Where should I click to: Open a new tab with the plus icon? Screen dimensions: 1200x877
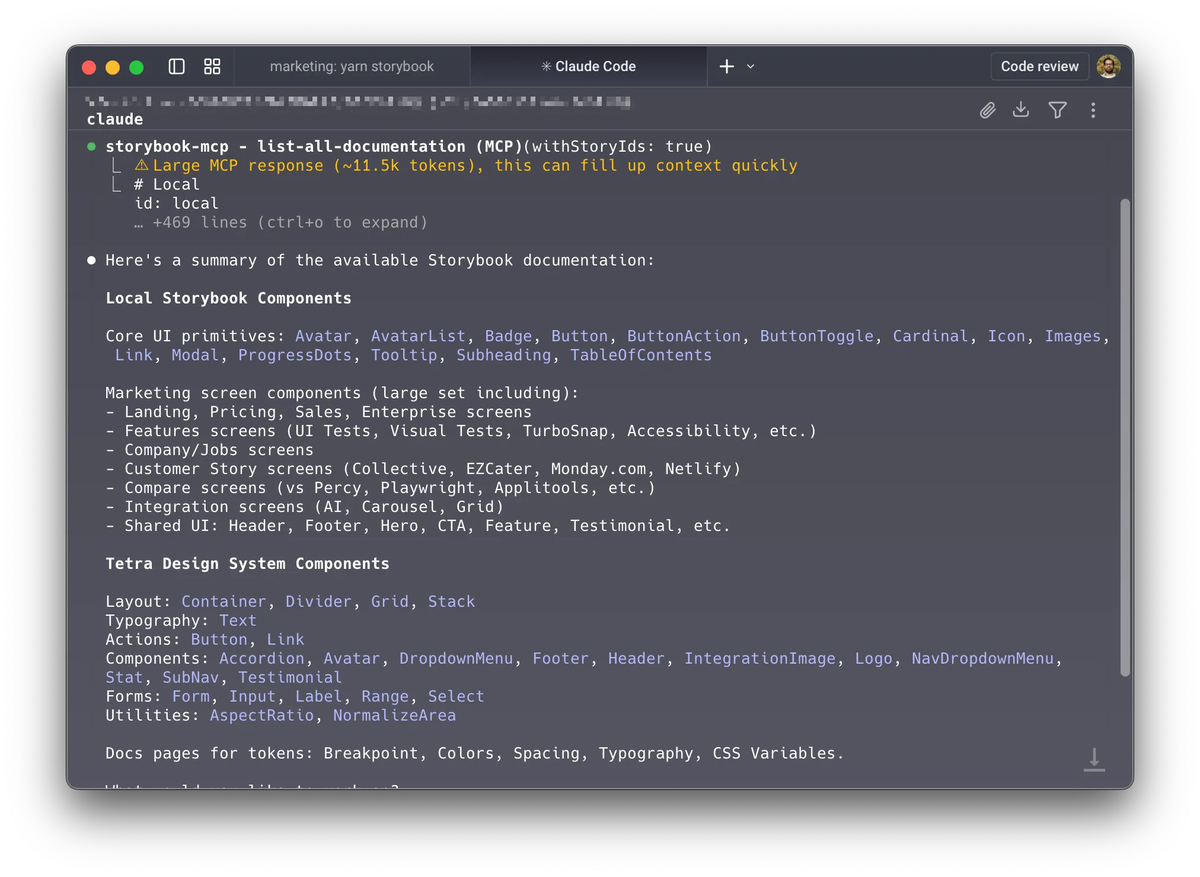point(727,66)
